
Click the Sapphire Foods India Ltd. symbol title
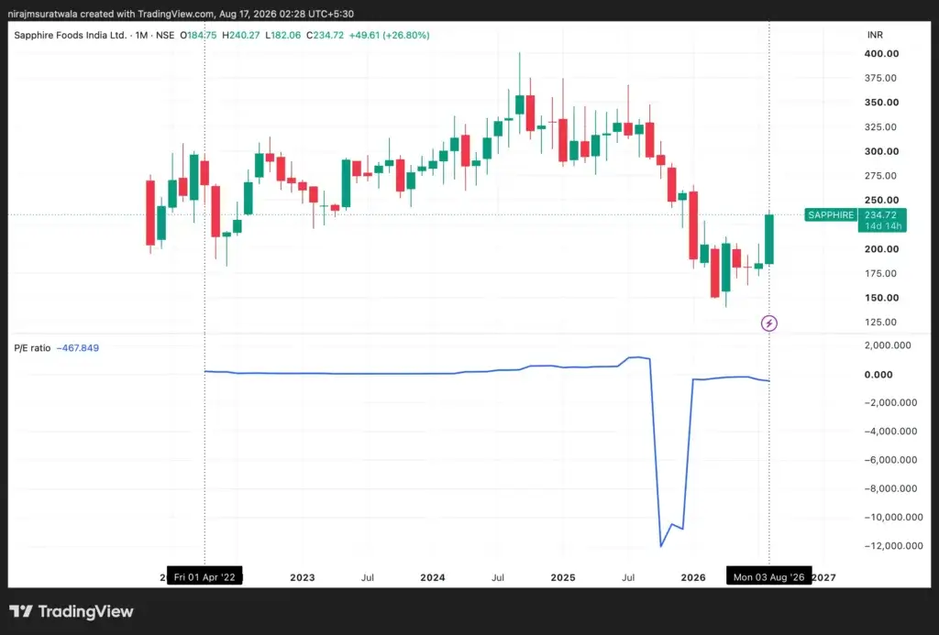[x=70, y=36]
